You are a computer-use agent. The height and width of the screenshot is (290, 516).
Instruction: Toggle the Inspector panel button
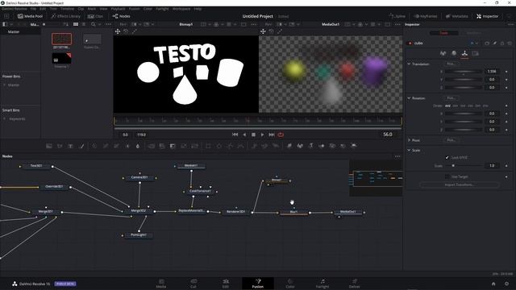pyautogui.click(x=487, y=16)
